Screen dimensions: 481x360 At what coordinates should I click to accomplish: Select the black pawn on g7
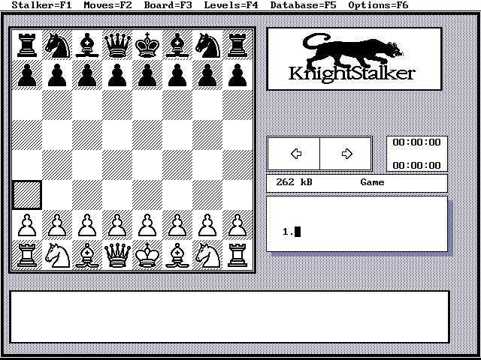207,75
